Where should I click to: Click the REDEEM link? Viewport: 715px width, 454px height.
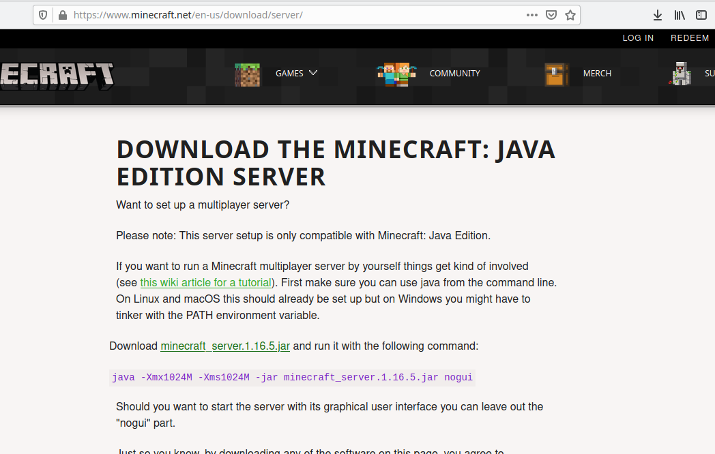point(690,38)
